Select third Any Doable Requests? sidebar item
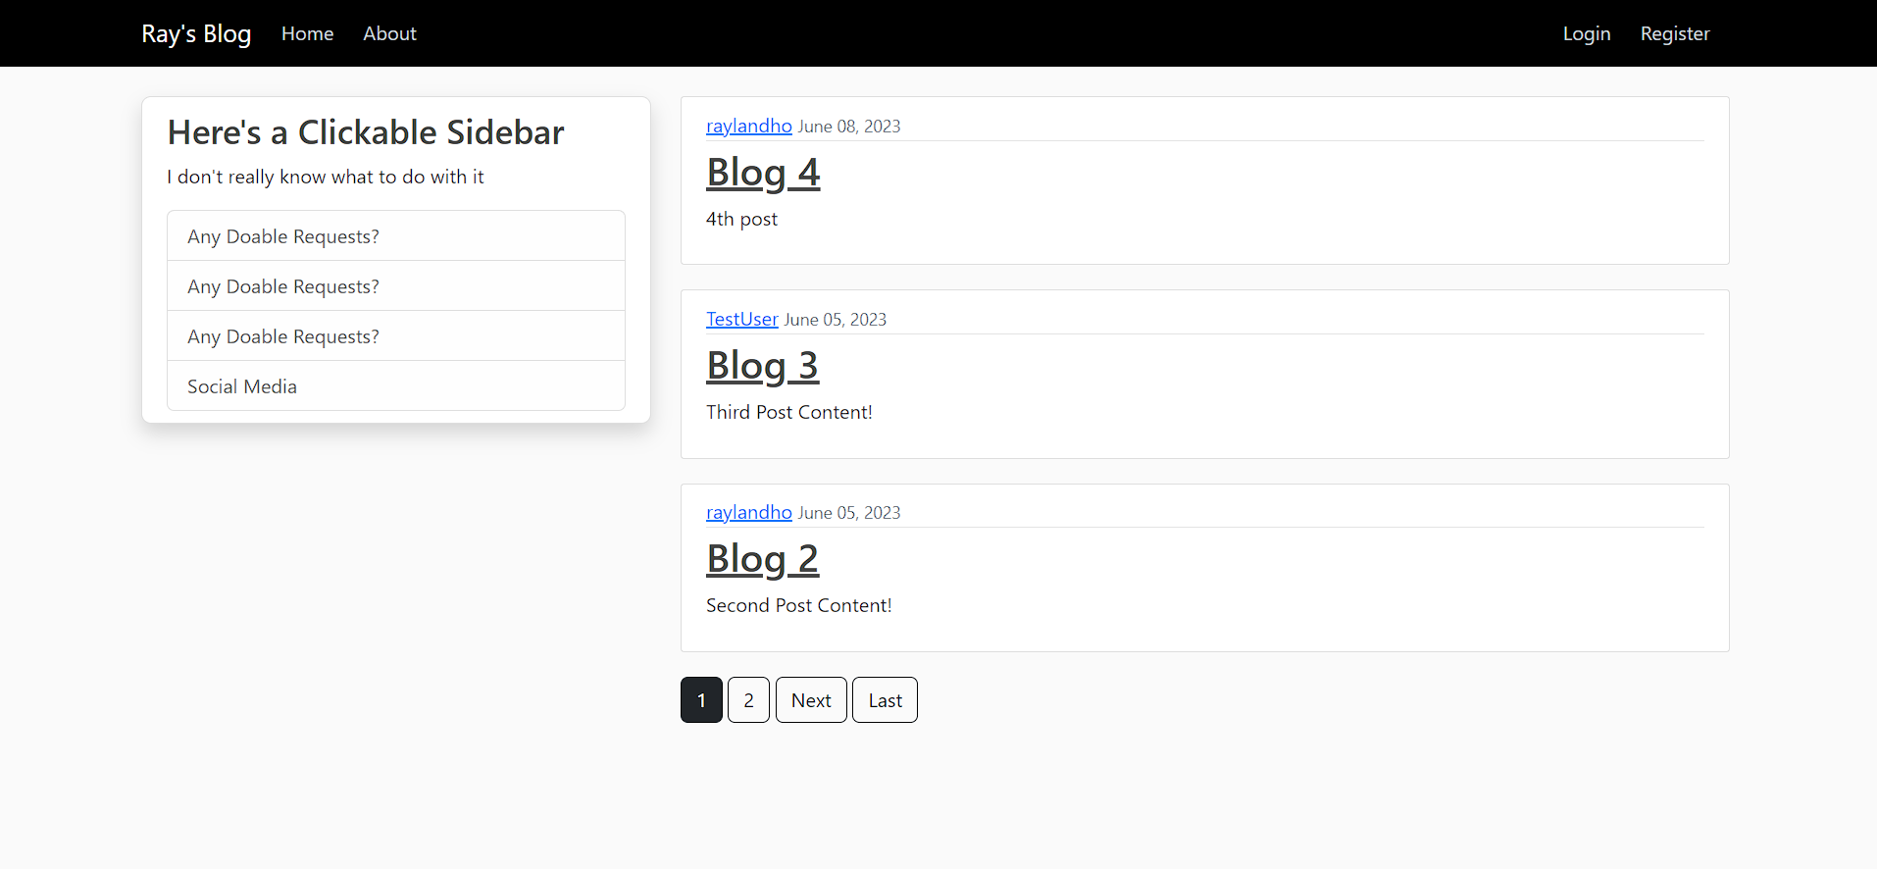The height and width of the screenshot is (869, 1877). click(x=396, y=336)
